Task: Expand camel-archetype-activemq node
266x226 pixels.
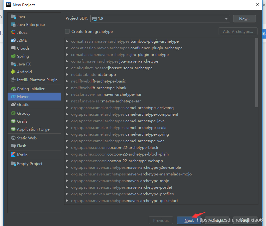Action: point(67,108)
